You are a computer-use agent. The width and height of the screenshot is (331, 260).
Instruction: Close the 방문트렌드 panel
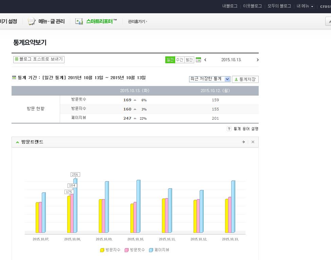253,142
